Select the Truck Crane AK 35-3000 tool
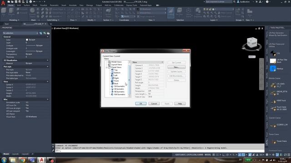Viewport: 291px width, 163px height. (x=278, y=108)
